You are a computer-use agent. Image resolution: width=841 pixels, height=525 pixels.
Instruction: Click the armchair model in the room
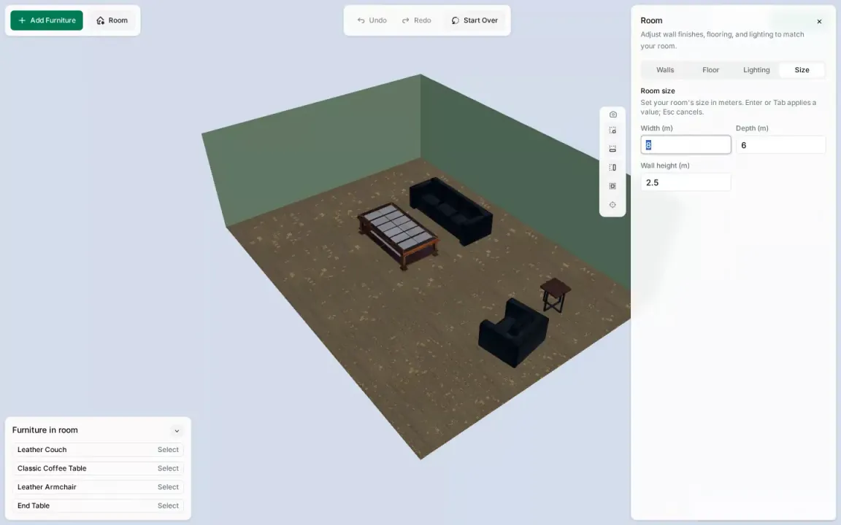click(x=514, y=332)
